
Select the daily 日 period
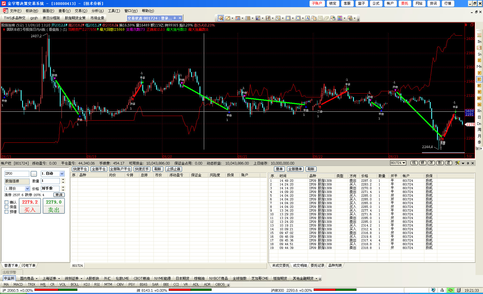pyautogui.click(x=479, y=117)
